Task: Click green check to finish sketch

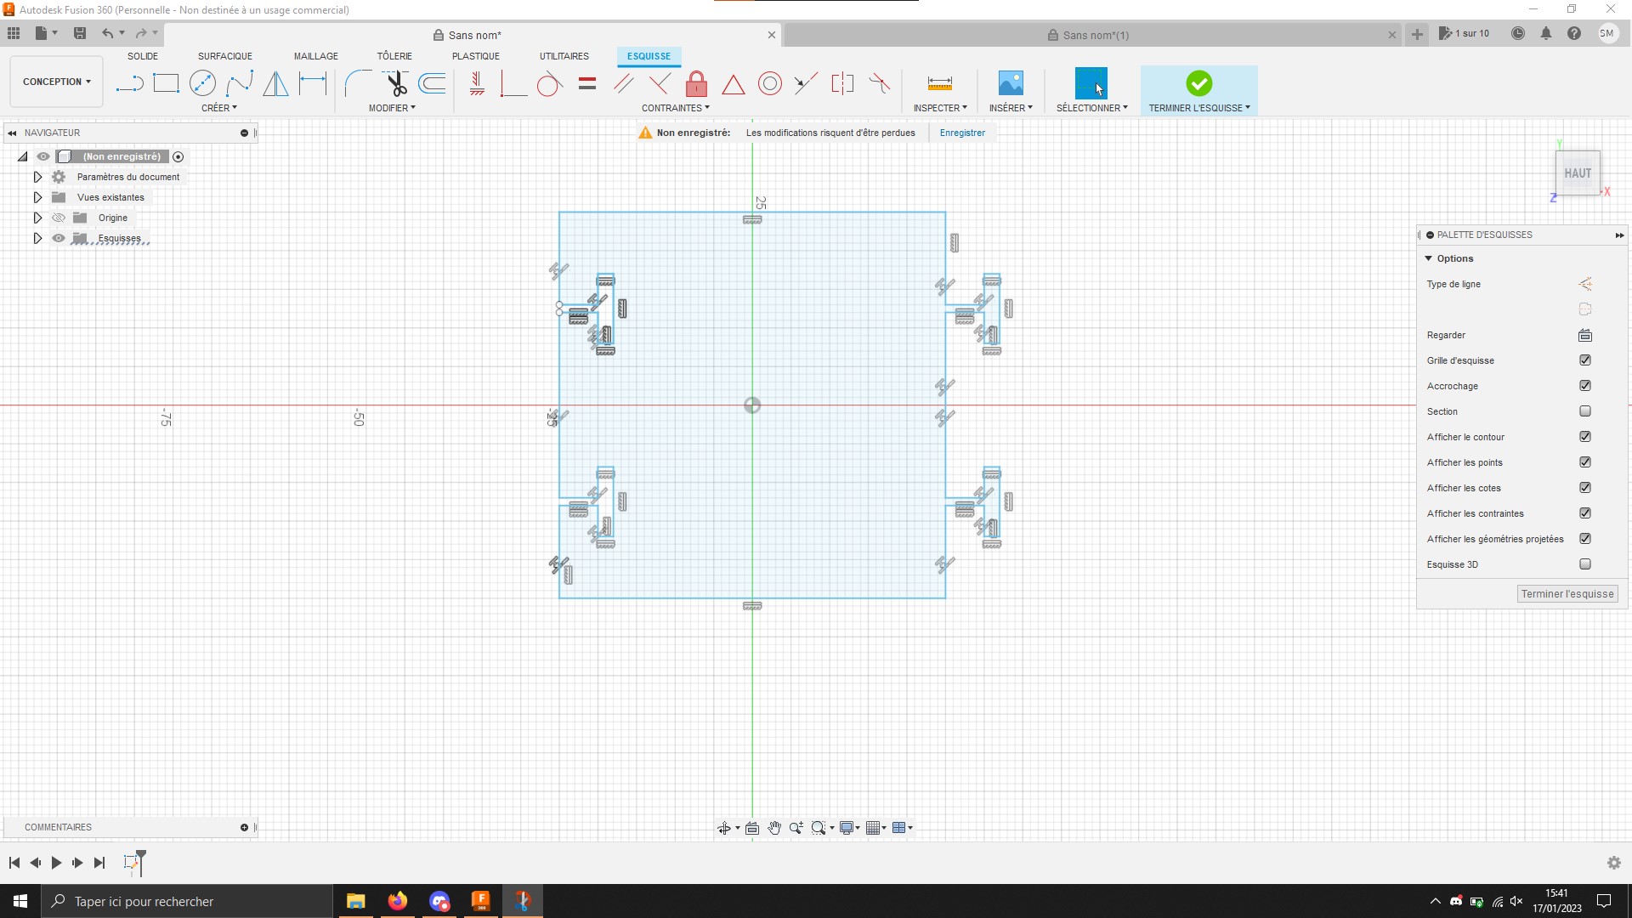Action: [x=1199, y=83]
